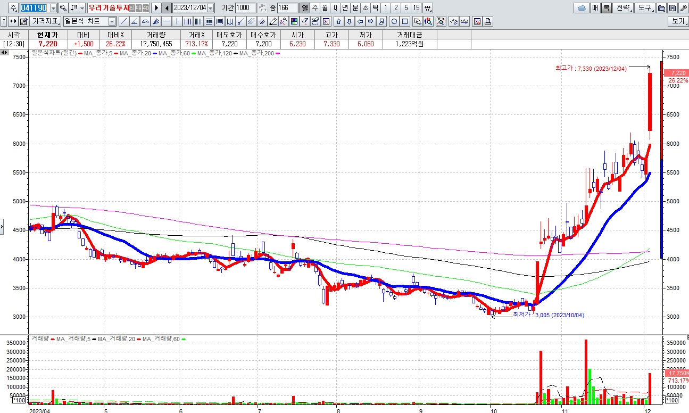Click the stock search magnifier icon
This screenshot has height=413, width=689.
click(63, 8)
